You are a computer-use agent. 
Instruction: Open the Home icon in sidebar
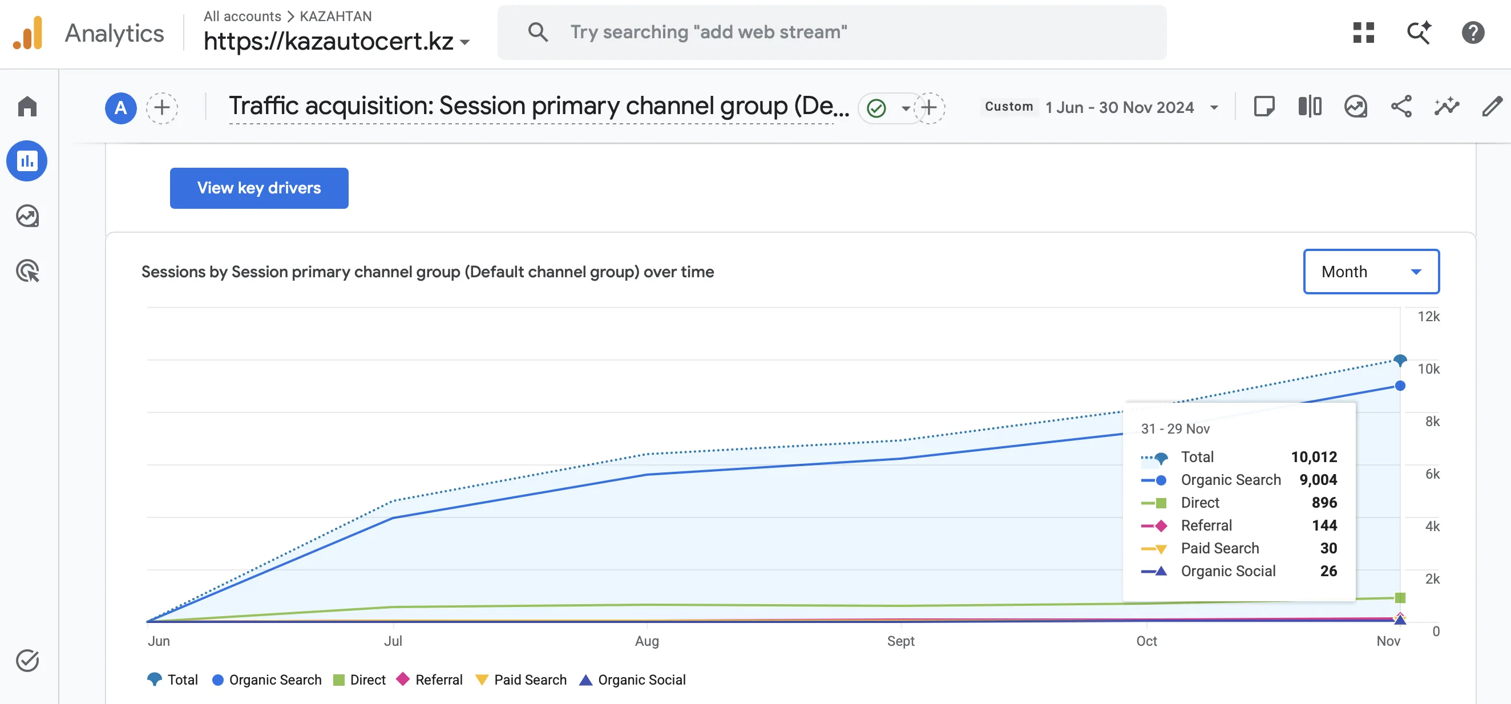[x=27, y=106]
